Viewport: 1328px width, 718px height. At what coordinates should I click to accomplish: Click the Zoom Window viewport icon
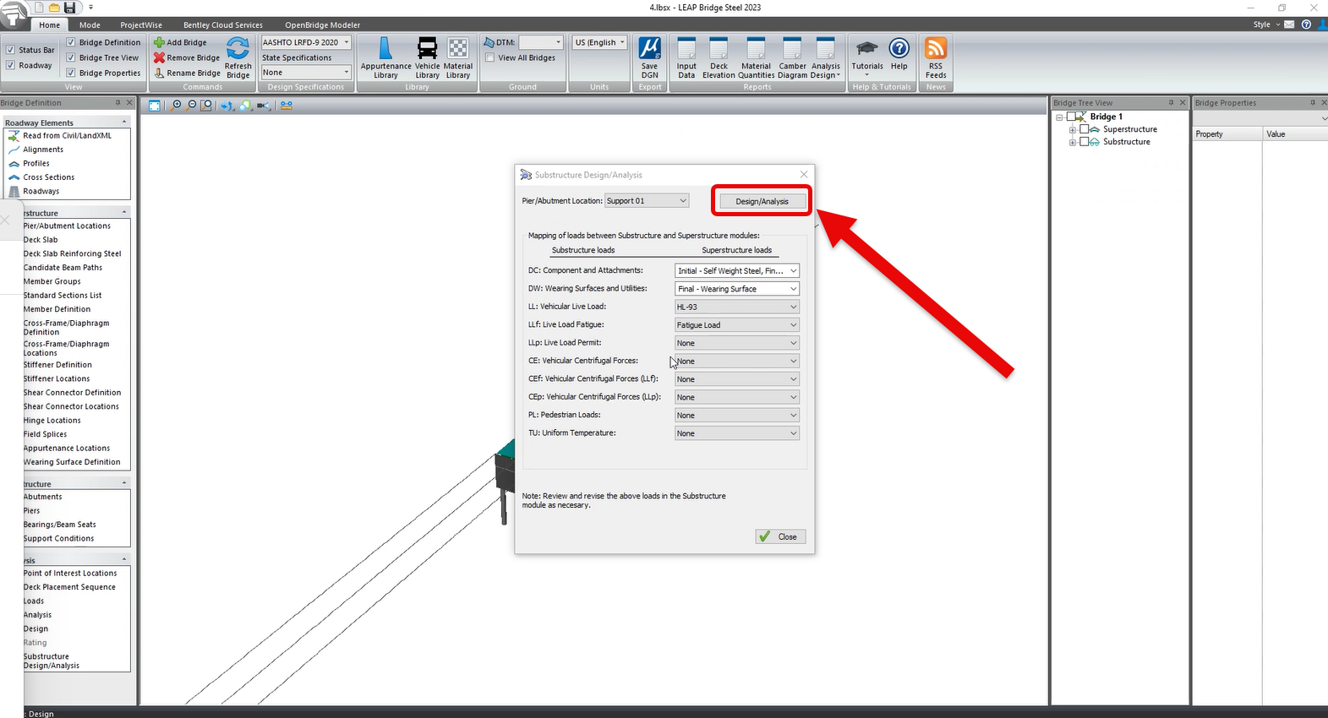pos(206,106)
